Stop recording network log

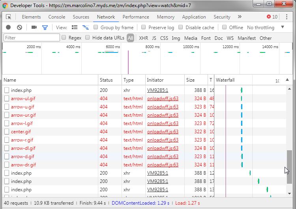(8, 27)
